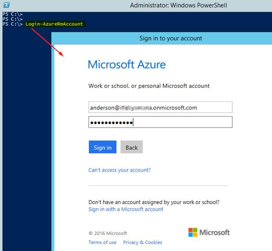Open the Terms of use link

click(x=102, y=242)
